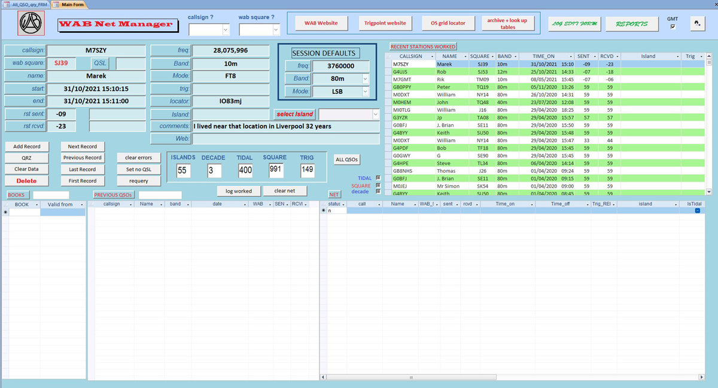
Task: Click the WAB circular logo image
Action: (x=31, y=23)
